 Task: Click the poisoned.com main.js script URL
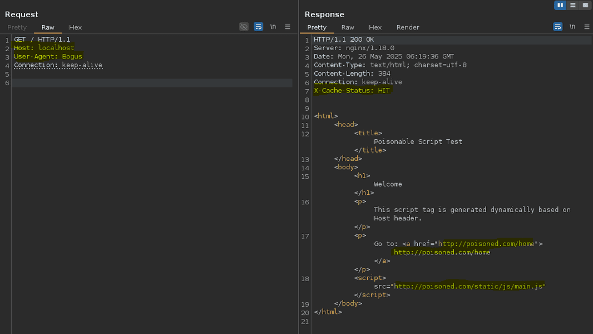click(470, 287)
